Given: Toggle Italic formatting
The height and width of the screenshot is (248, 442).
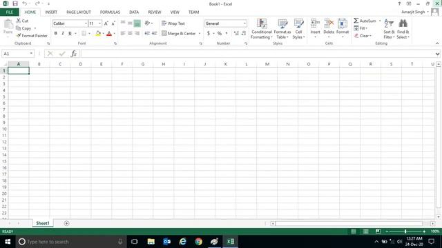Looking at the screenshot, I should point(63,34).
